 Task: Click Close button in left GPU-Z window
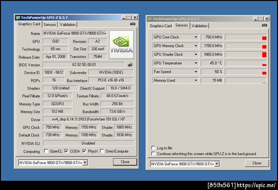(125, 162)
